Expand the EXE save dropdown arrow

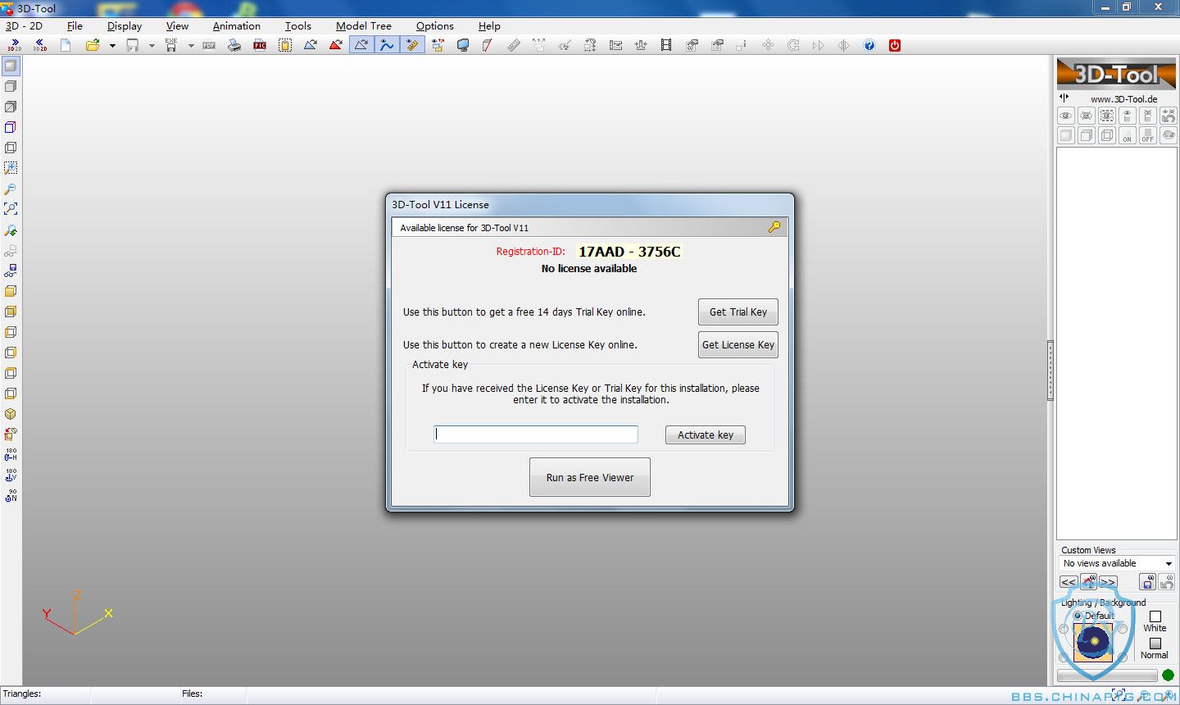click(x=191, y=46)
